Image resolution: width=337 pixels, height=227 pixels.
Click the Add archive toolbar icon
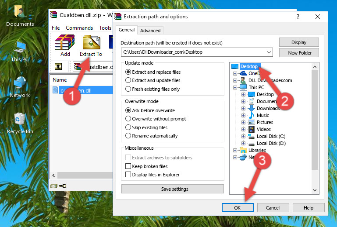pos(65,45)
